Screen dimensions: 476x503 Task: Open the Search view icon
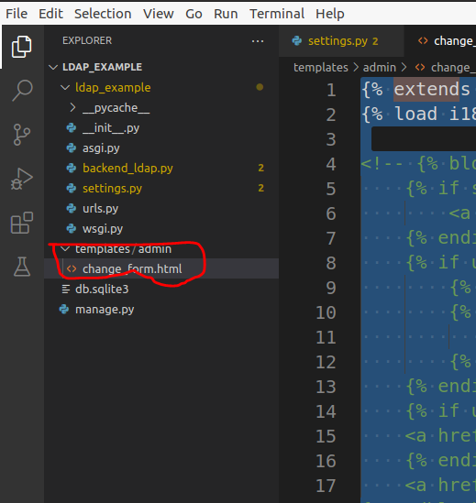22,91
